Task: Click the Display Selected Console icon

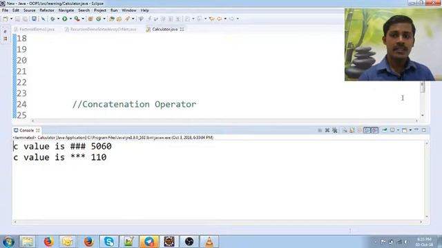Action: pyautogui.click(x=392, y=130)
